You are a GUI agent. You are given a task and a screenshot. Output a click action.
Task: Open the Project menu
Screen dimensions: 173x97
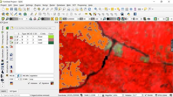tap(4, 5)
